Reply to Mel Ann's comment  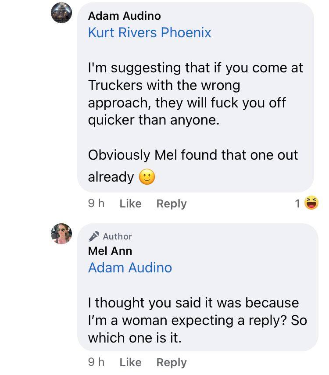(172, 362)
